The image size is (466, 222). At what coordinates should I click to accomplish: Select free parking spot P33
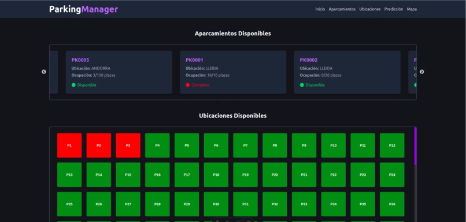pyautogui.click(x=304, y=204)
